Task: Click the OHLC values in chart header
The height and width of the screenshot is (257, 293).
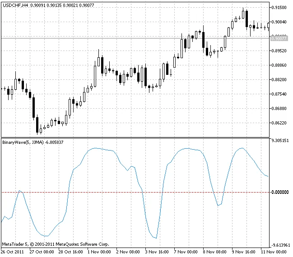Action: tap(55, 5)
